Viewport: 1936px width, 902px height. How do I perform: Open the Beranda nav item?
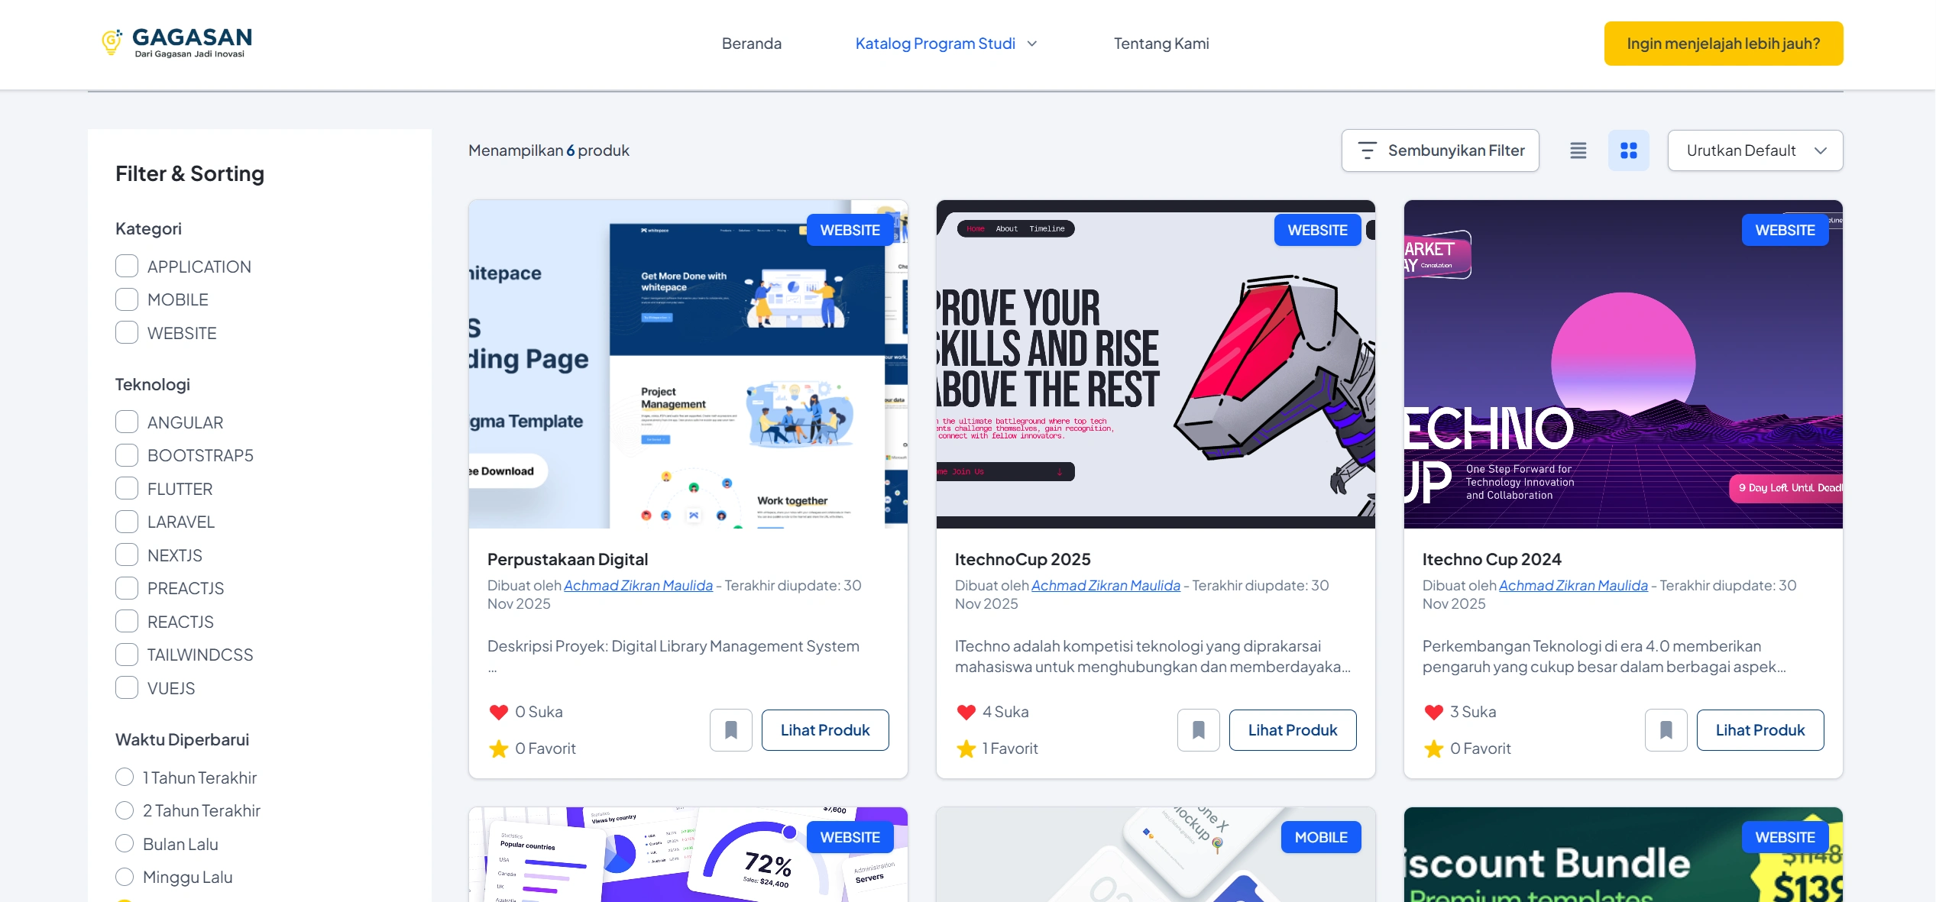point(751,44)
